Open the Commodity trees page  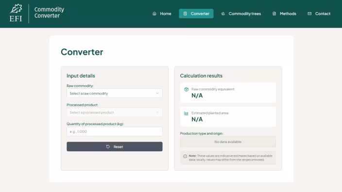[x=241, y=14]
